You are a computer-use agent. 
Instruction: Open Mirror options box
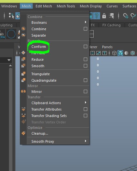pos(85,92)
